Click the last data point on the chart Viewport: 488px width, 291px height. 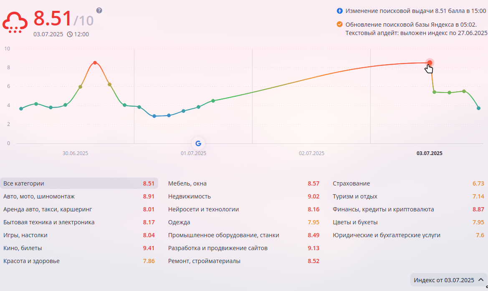pyautogui.click(x=478, y=108)
